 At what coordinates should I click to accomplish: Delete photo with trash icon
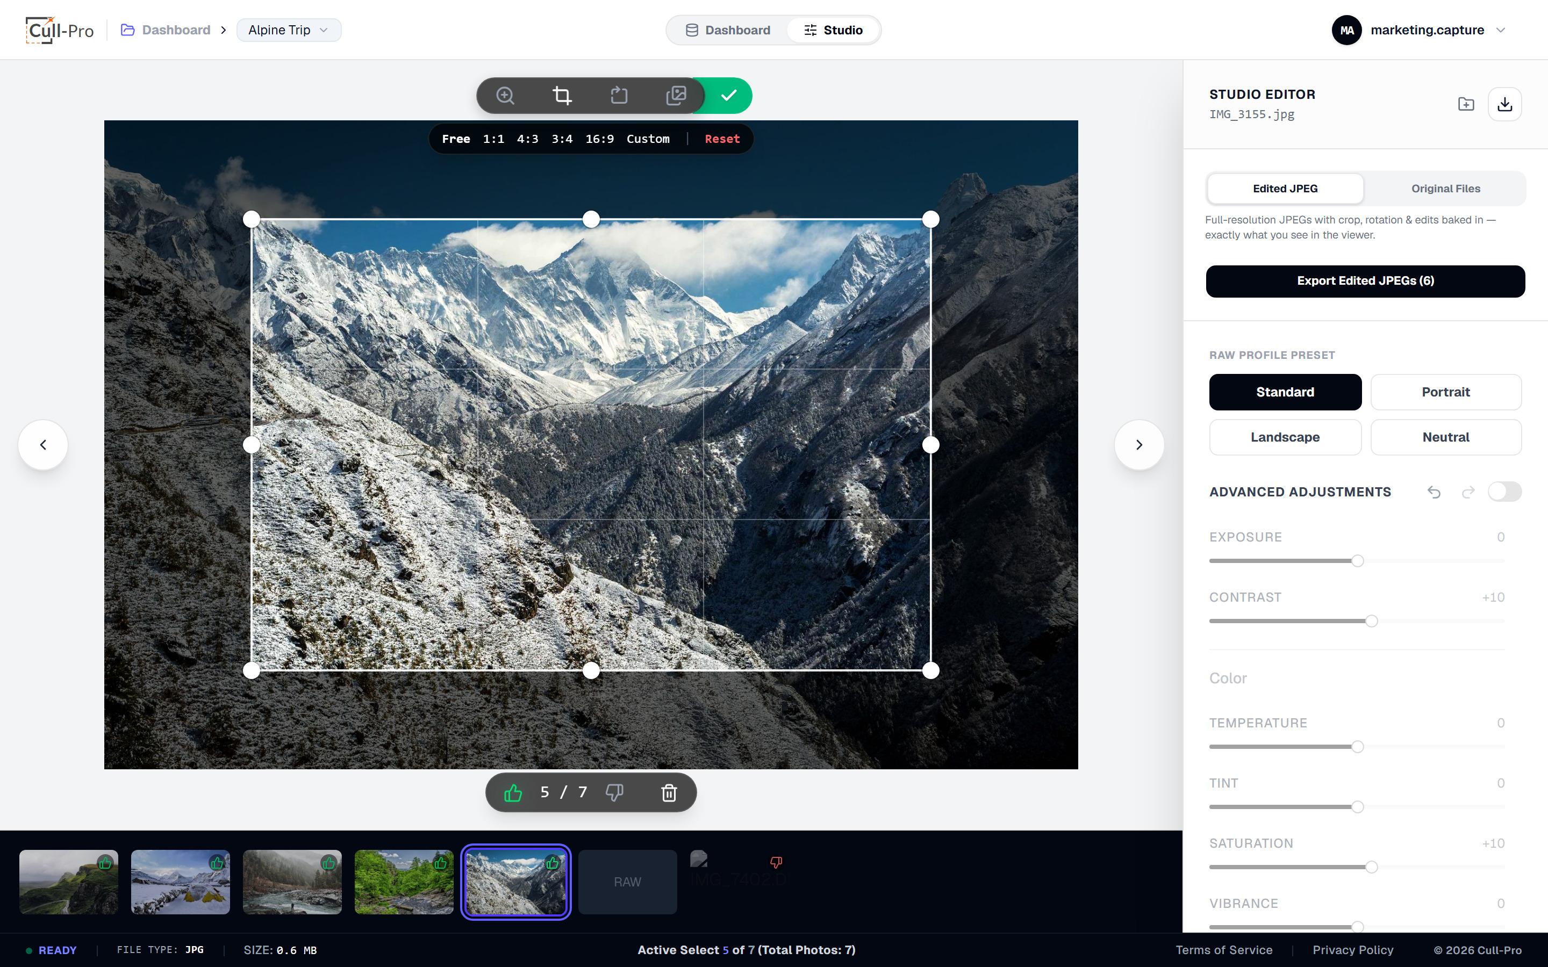pos(669,792)
